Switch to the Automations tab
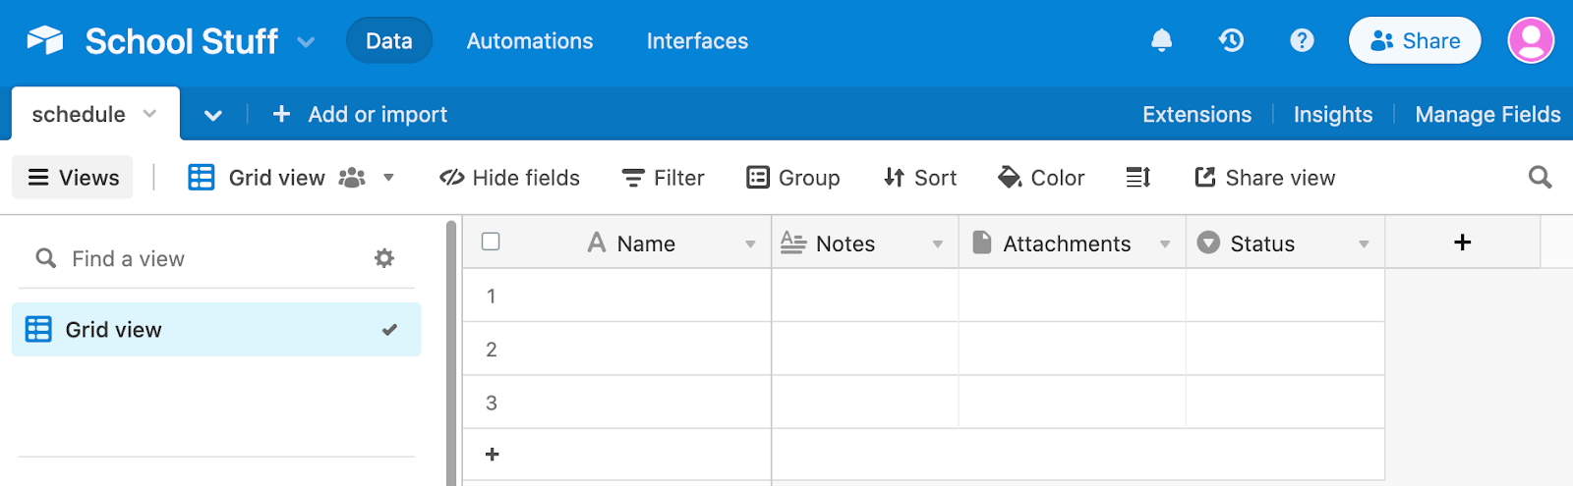Viewport: 1573px width, 486px height. point(530,40)
